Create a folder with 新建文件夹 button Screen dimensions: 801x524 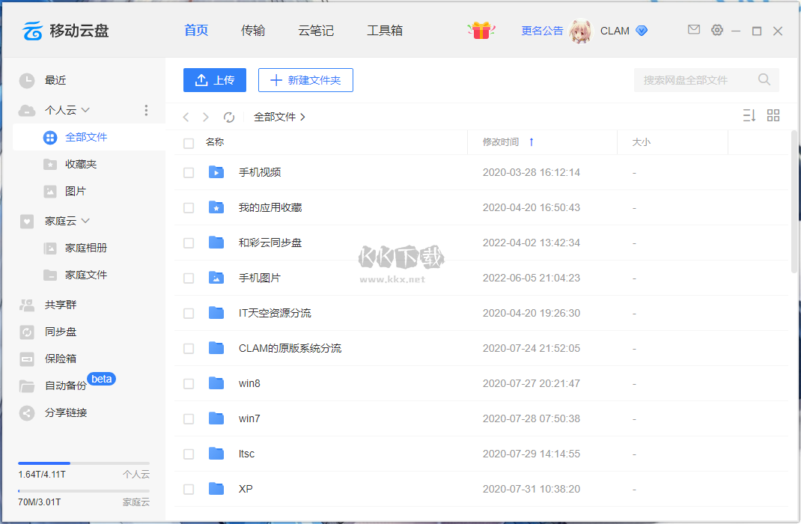click(305, 80)
